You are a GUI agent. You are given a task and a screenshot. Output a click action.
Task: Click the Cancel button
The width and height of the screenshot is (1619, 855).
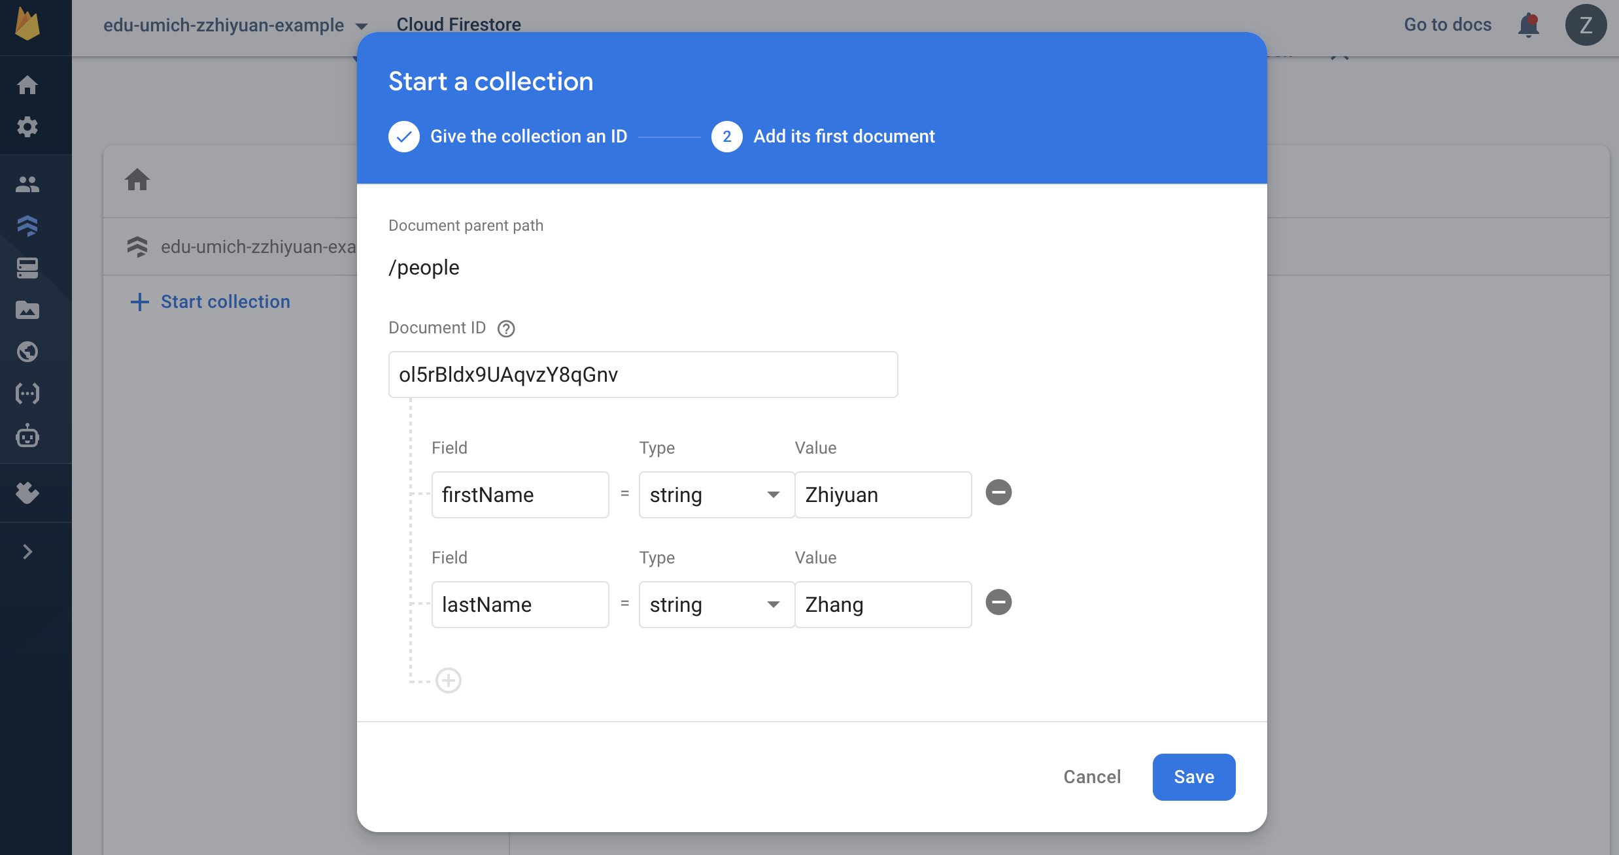[x=1092, y=777]
